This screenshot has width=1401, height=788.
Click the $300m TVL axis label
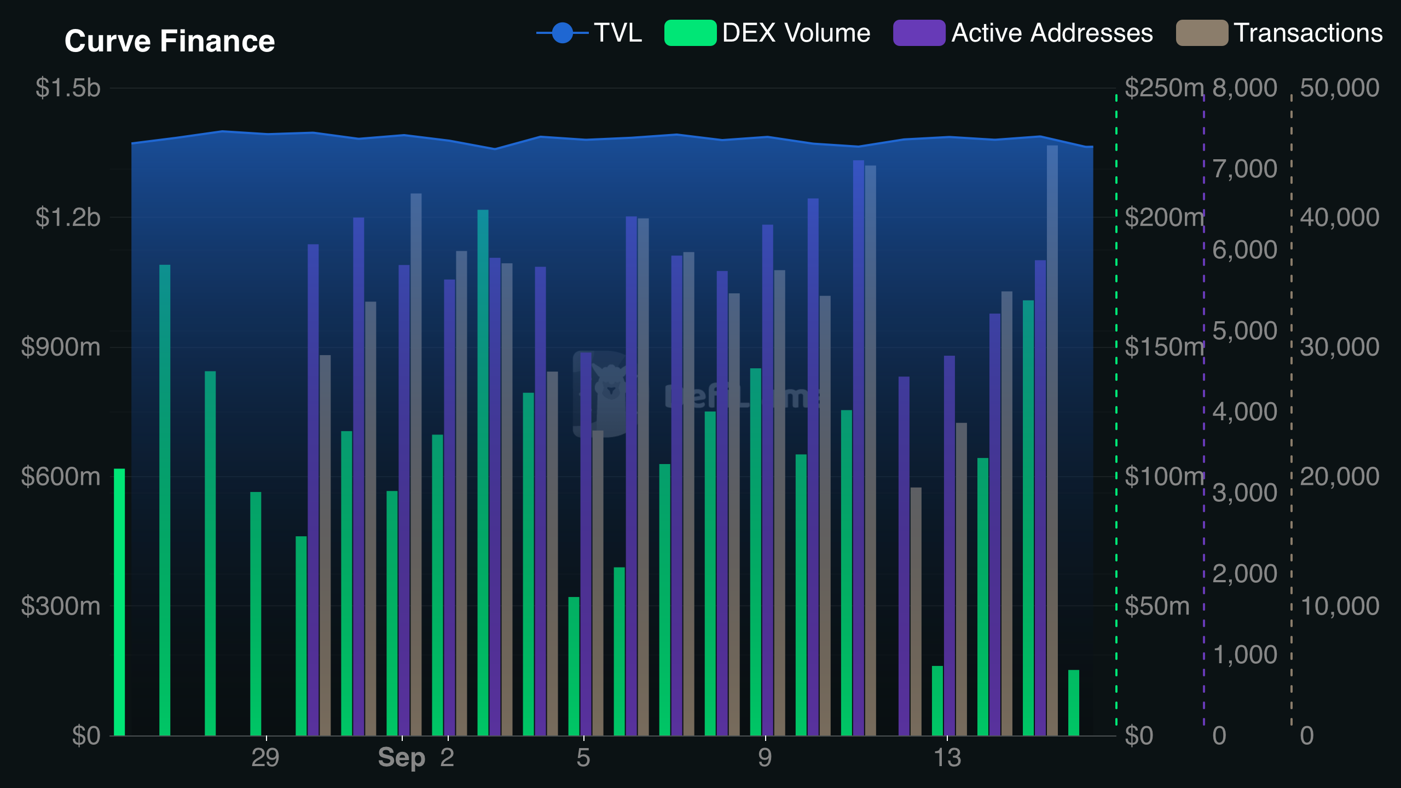coord(61,606)
